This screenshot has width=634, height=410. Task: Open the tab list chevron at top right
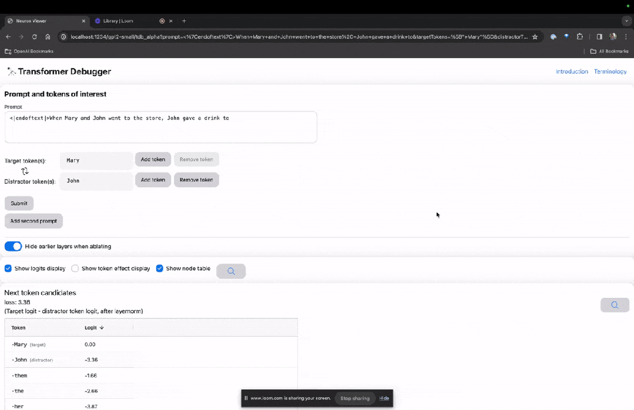tap(625, 21)
